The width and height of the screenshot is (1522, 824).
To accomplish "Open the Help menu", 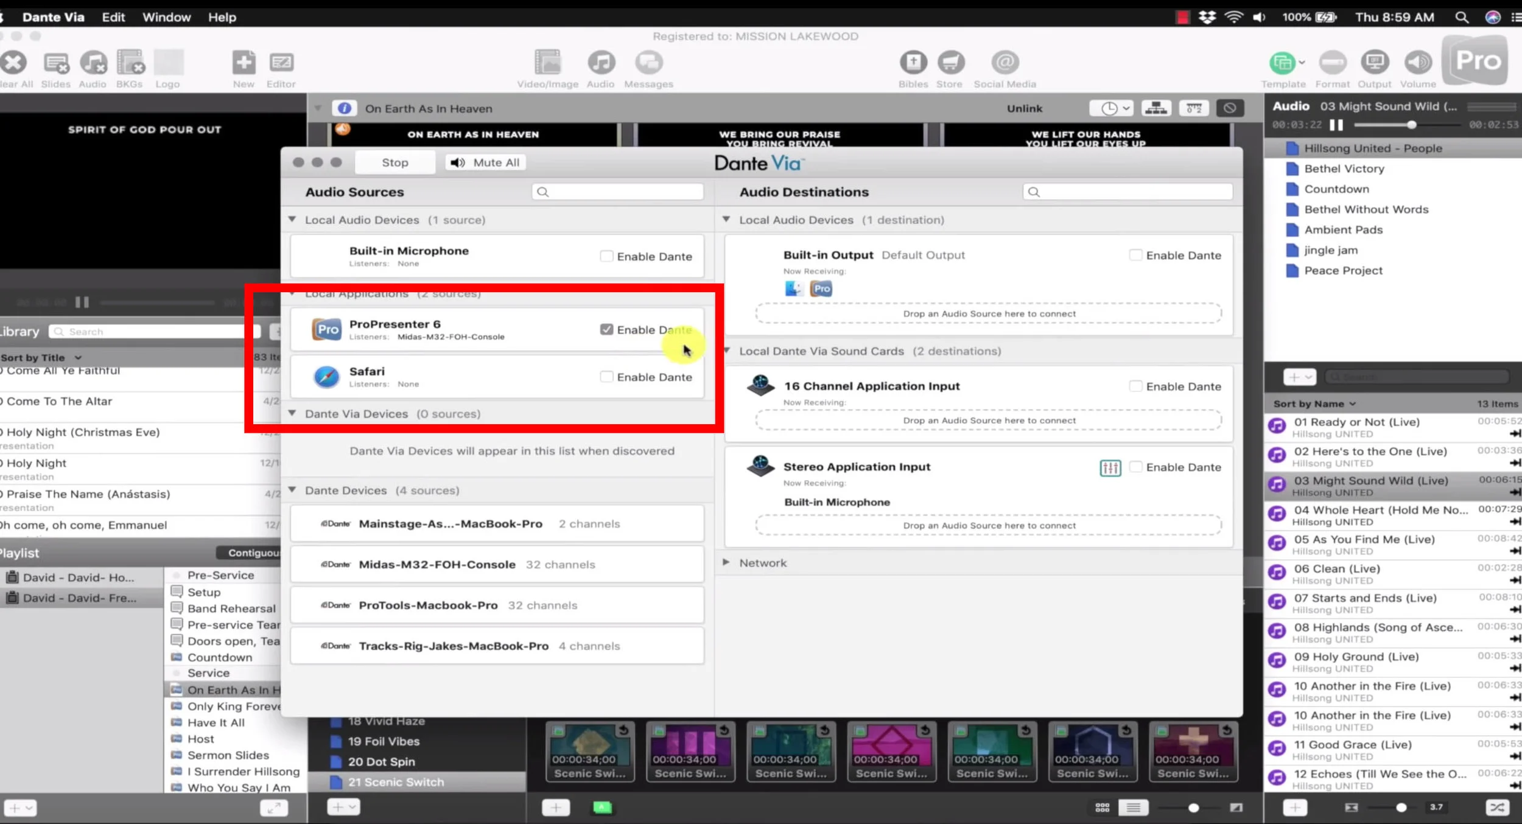I will click(222, 17).
